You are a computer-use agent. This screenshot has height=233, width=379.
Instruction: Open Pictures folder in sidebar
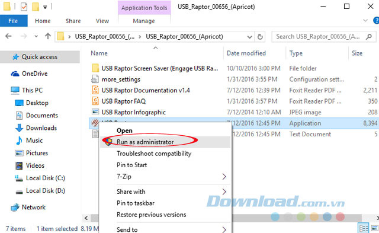pos(37,153)
